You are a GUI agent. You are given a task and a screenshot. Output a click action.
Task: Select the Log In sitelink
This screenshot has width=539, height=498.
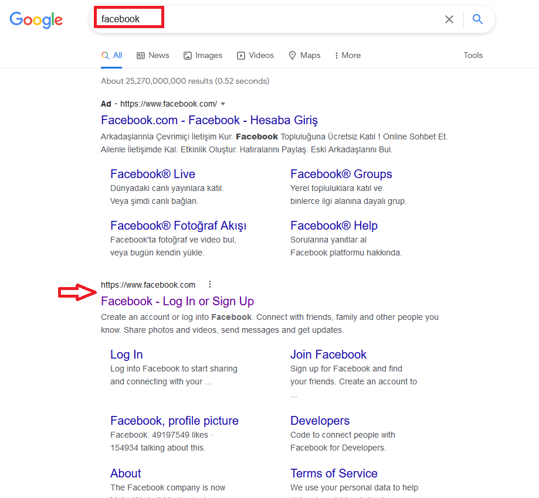point(126,354)
